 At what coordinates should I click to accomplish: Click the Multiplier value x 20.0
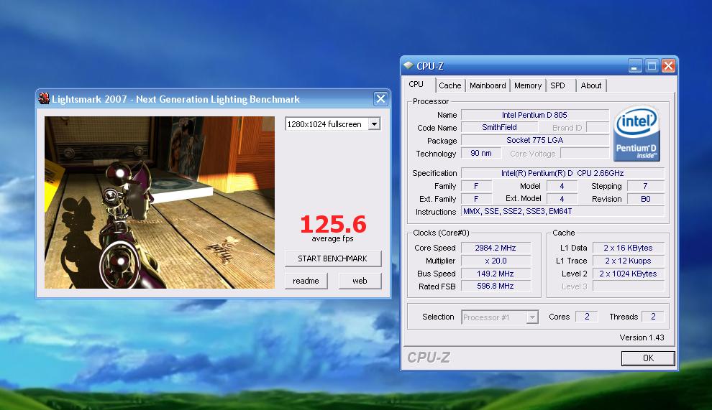(x=496, y=261)
